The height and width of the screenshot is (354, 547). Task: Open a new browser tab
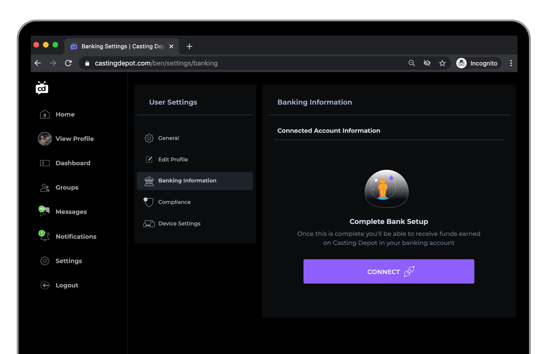(x=189, y=47)
